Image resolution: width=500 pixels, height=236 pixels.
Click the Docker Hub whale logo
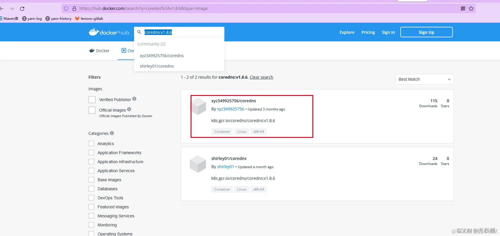(109, 32)
